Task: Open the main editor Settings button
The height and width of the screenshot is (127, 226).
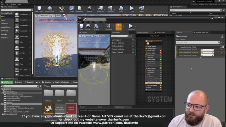Action: point(89,9)
